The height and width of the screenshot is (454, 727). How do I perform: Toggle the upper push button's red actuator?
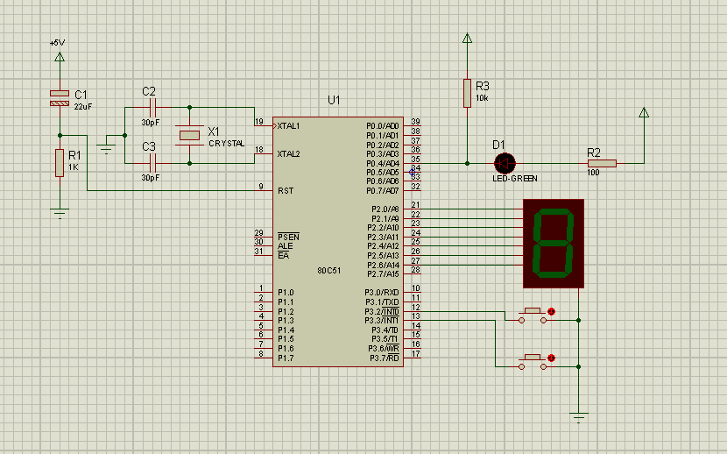[x=551, y=312]
